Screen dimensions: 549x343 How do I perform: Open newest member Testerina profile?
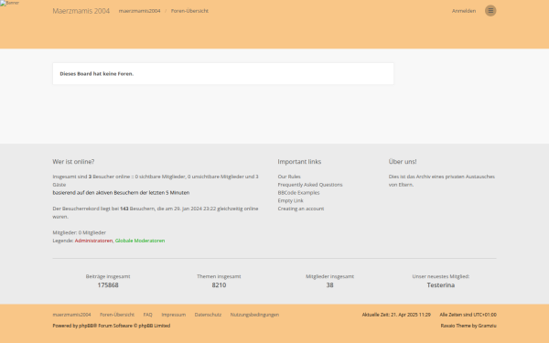tap(440, 284)
